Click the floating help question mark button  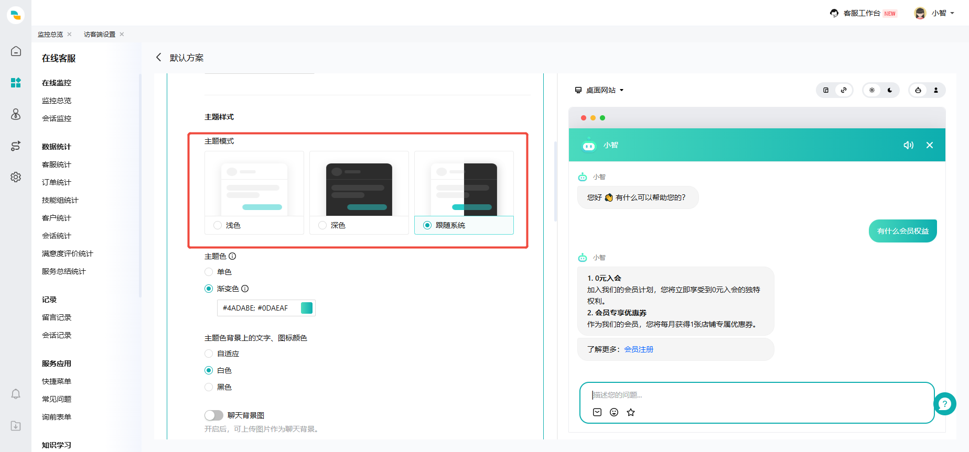(944, 404)
